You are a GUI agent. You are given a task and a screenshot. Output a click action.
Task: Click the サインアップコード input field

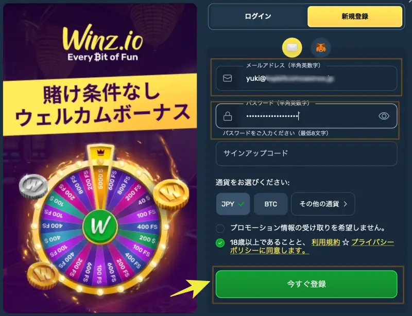coord(306,153)
